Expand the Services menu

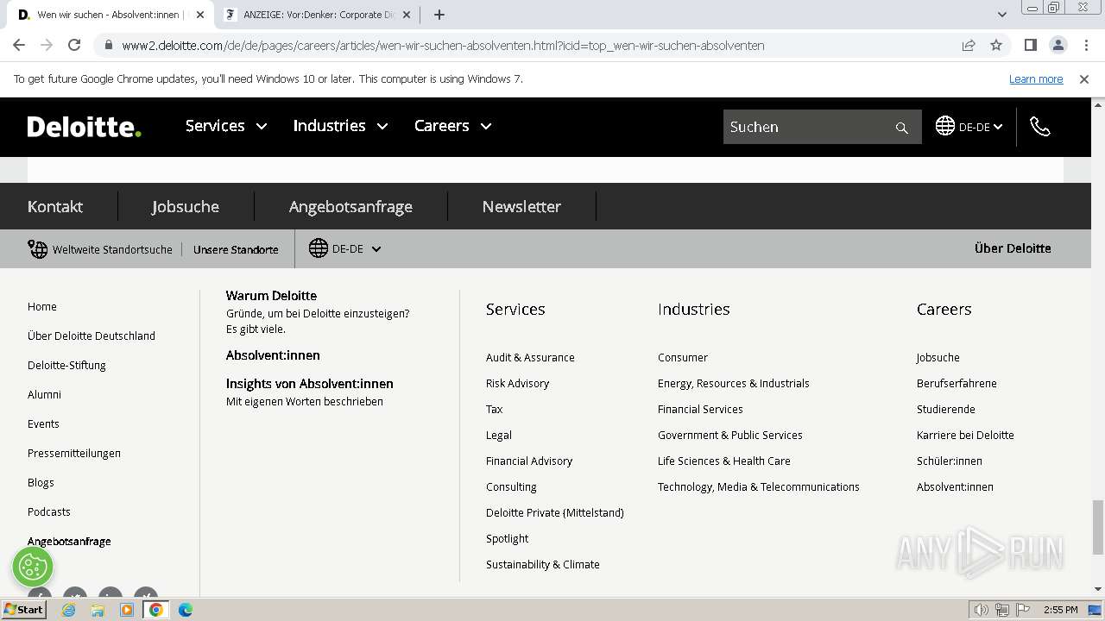click(x=226, y=126)
